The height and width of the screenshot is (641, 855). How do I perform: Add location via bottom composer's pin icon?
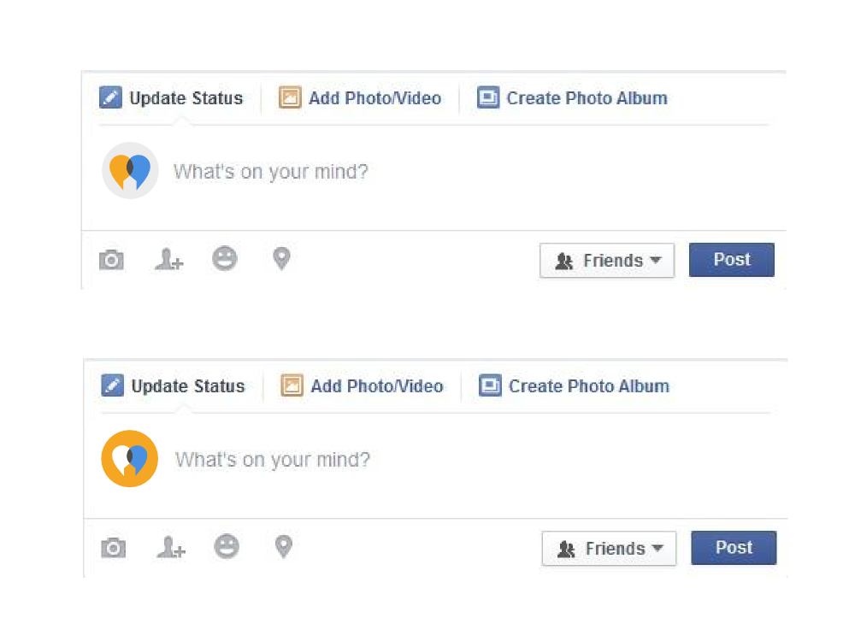coord(284,546)
